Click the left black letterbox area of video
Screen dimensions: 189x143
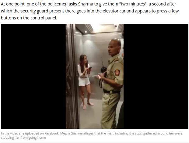tap(33, 76)
